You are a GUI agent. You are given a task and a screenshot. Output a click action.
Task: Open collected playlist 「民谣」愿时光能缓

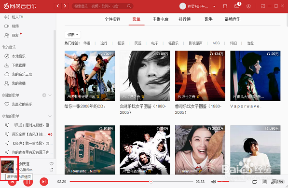(28, 125)
